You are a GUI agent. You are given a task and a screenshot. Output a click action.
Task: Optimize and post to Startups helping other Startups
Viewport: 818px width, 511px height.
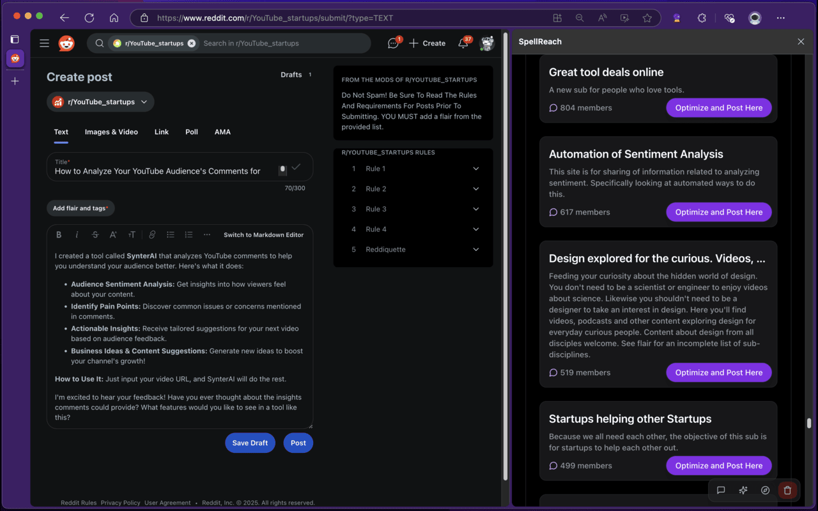coord(719,466)
